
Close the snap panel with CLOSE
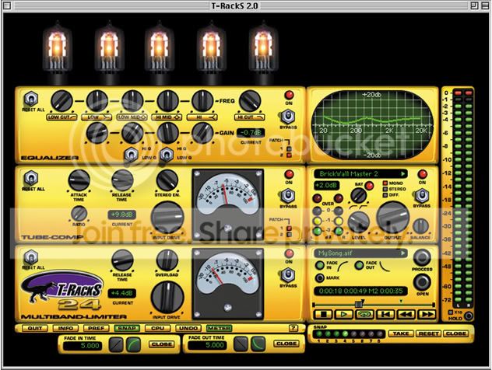(x=456, y=333)
